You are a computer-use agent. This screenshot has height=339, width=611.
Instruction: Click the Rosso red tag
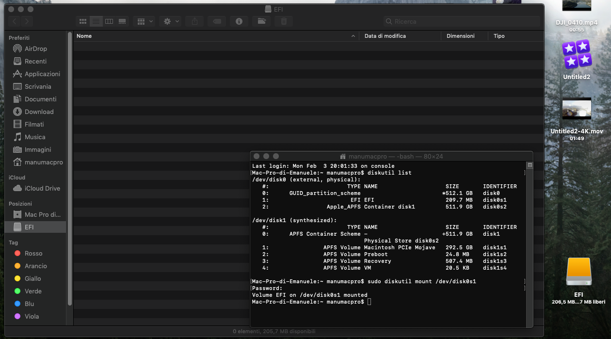pos(35,253)
